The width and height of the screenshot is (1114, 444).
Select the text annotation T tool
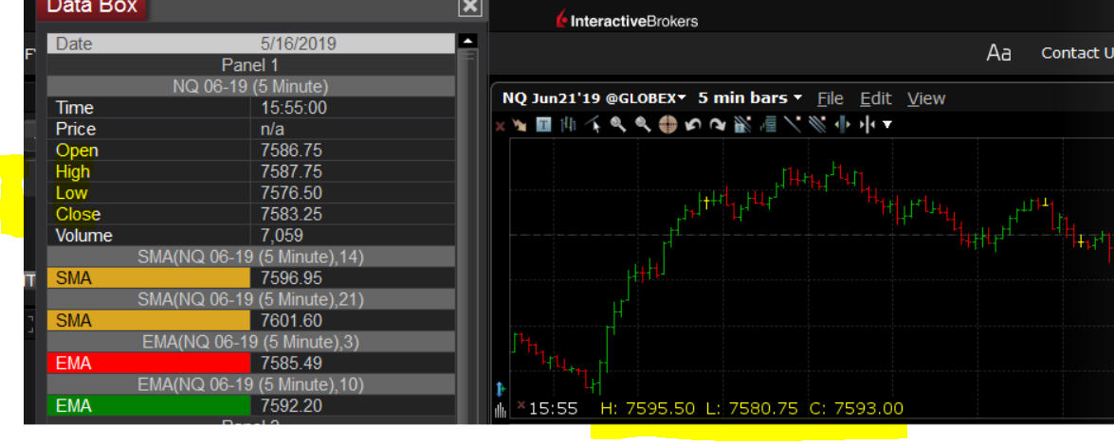543,125
